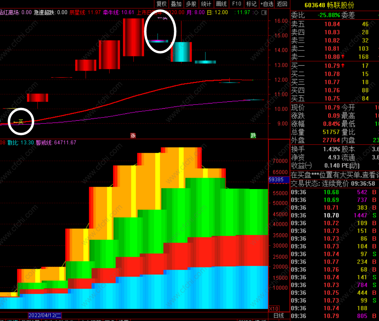Select the trade row 10.71 with volume 383
Screen dimensions: 379x321
coord(335,208)
